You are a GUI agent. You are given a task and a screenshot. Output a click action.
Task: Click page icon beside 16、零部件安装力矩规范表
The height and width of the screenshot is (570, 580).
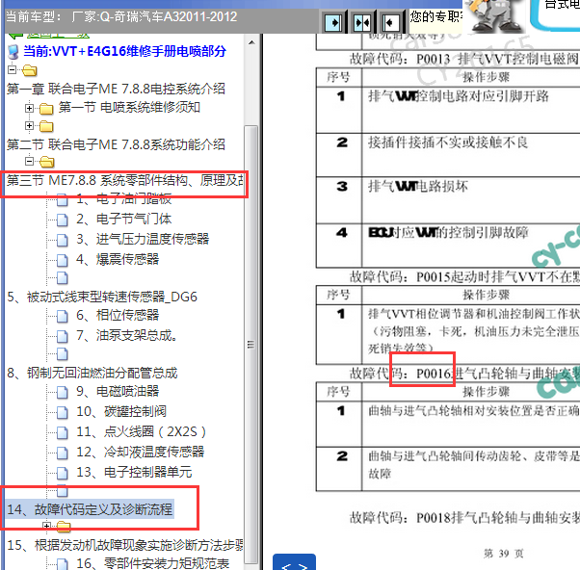tap(62, 564)
